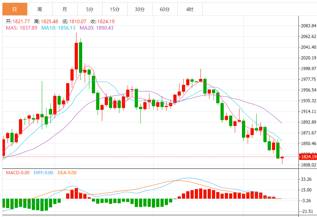Open the 5分 interval tab

pos(90,9)
